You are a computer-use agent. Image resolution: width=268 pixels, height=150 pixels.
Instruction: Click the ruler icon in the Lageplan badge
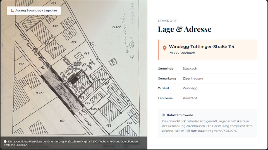12,11
